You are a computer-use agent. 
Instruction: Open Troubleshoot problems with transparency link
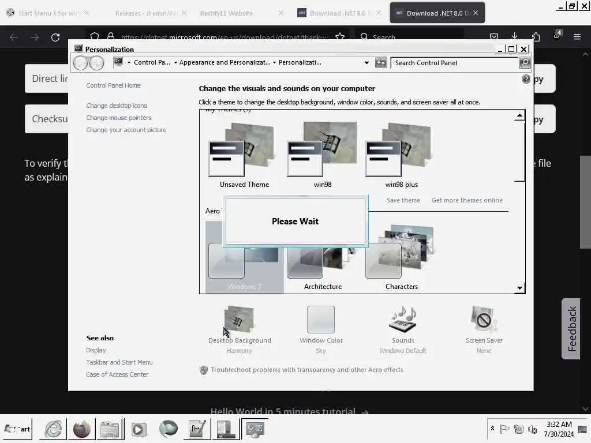tap(307, 370)
